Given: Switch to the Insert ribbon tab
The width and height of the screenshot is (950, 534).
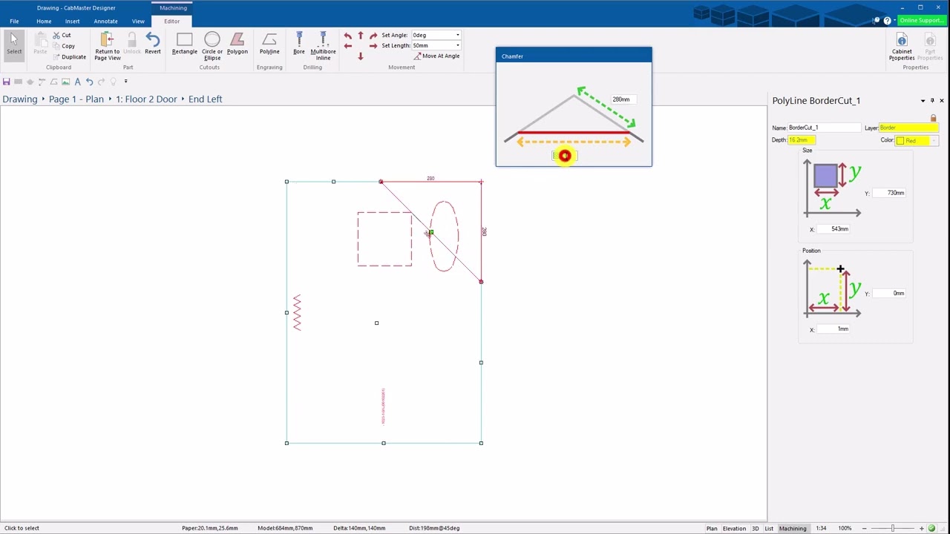Looking at the screenshot, I should [x=72, y=21].
